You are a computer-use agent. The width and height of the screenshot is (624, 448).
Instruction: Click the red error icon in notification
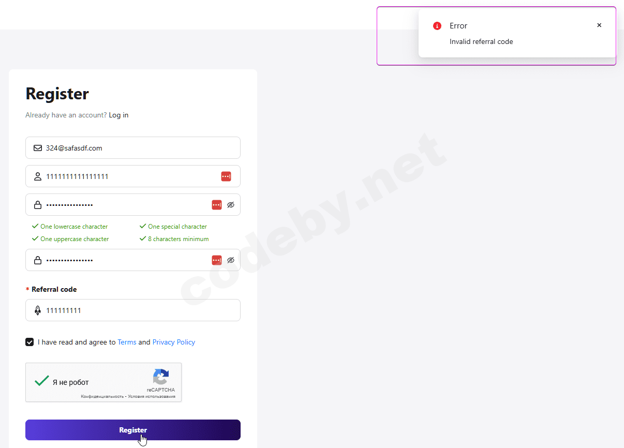437,26
